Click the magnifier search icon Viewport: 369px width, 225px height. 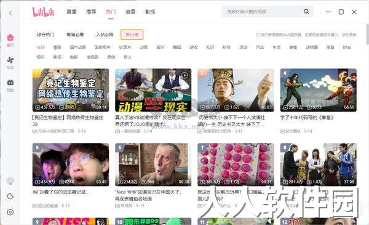click(306, 11)
